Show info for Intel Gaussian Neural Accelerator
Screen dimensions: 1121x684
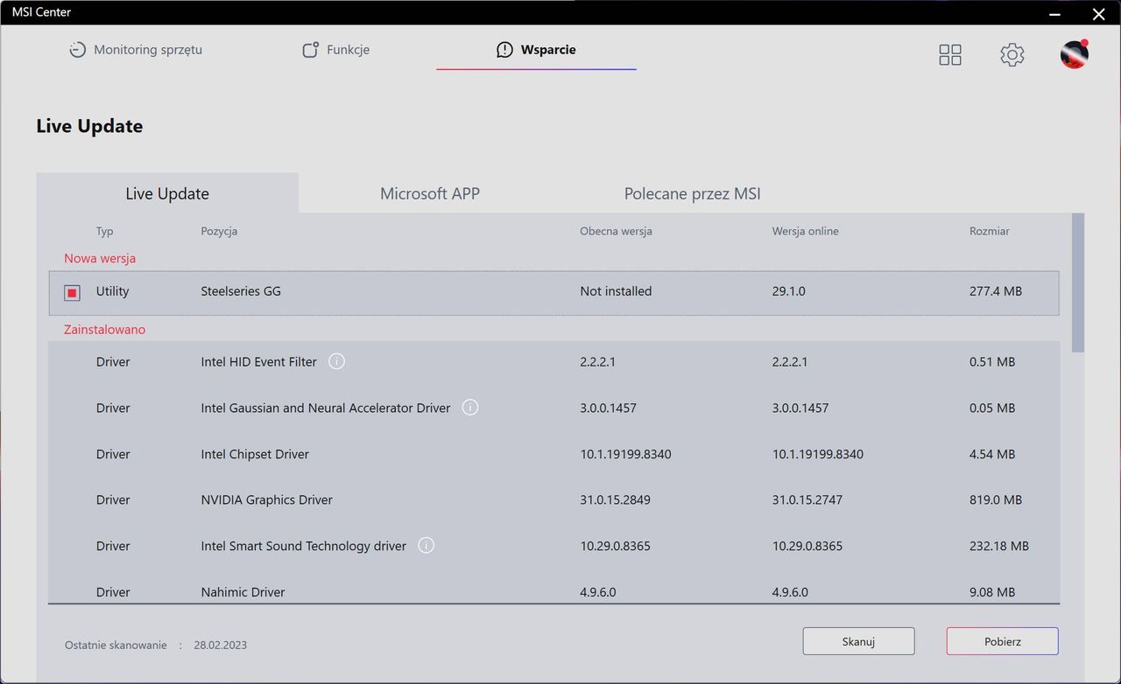470,408
